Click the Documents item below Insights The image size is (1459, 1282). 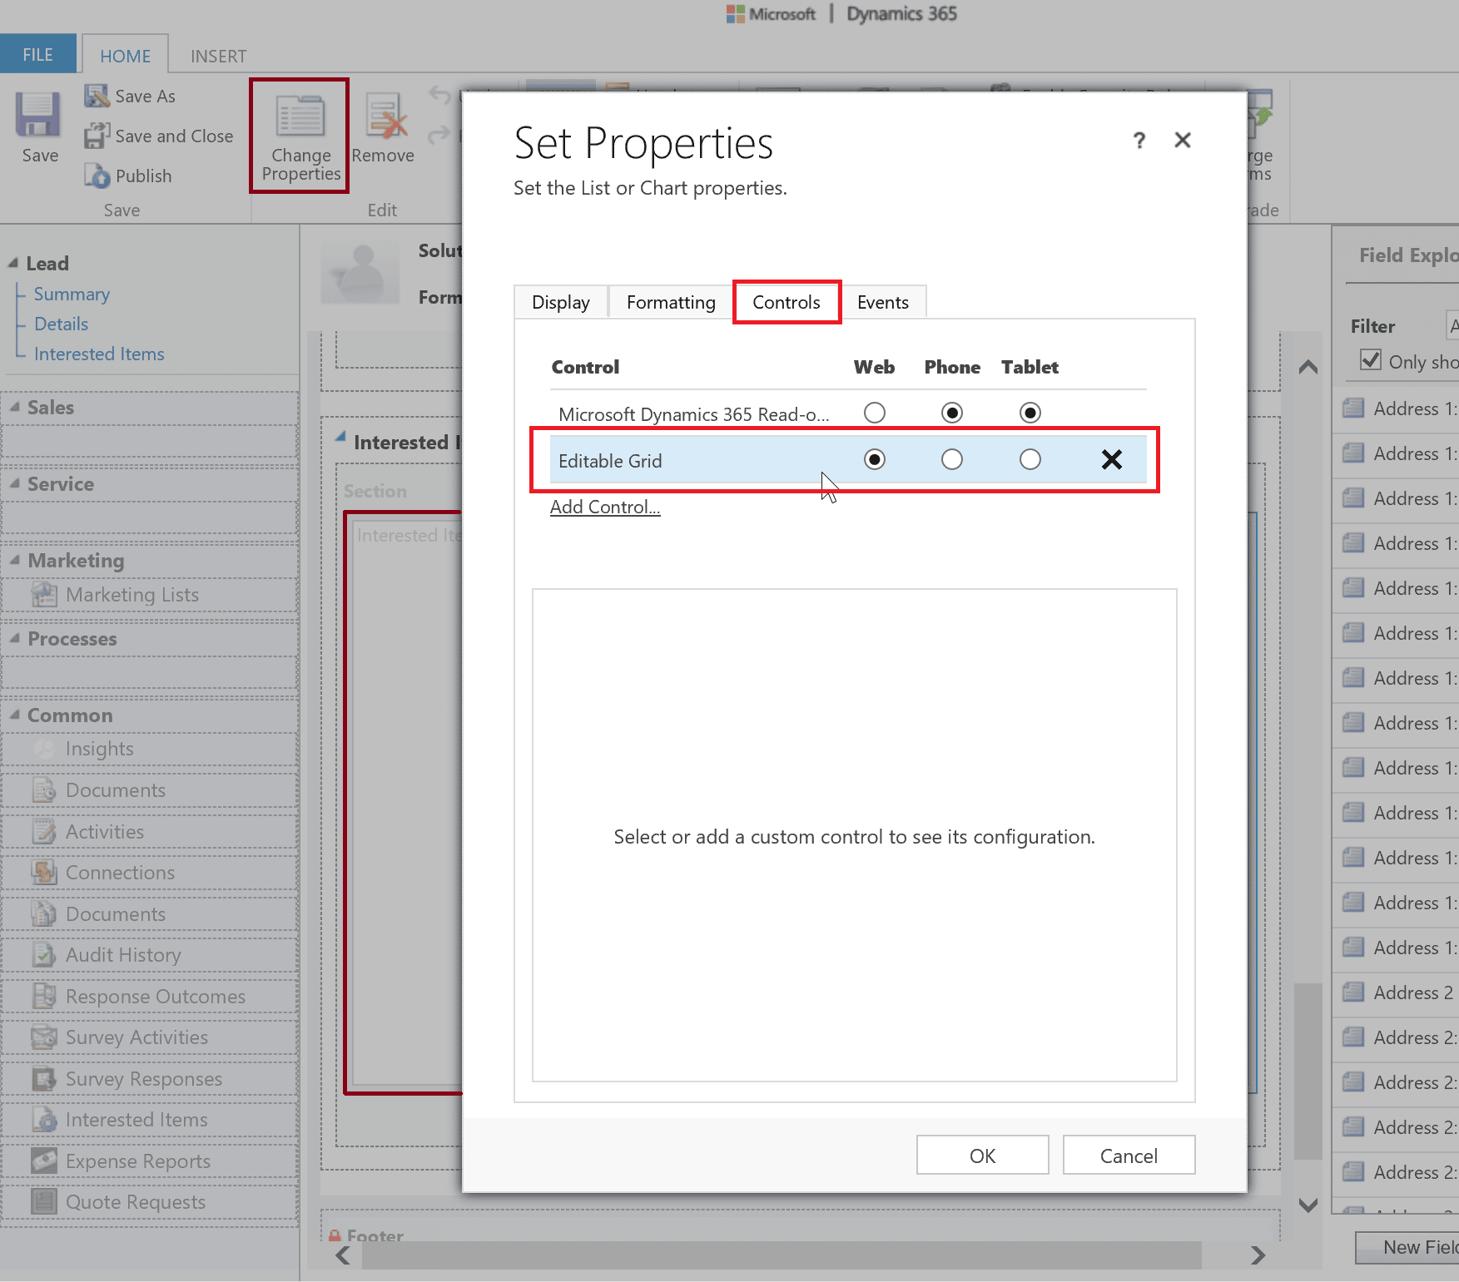(116, 790)
